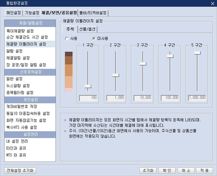Click the volume equalizer color bar preview
Screen dimensions: 217x176
[69, 72]
